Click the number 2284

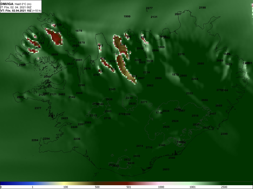(35, 140)
